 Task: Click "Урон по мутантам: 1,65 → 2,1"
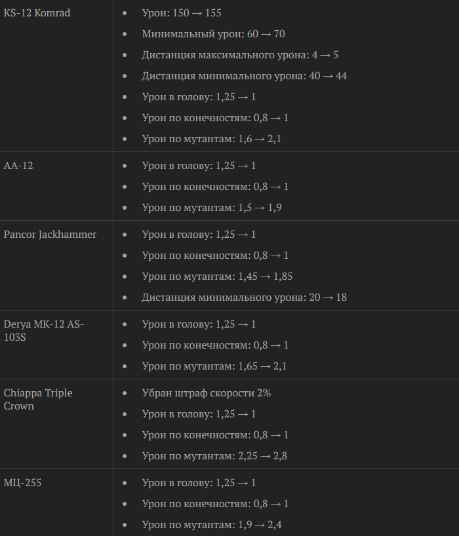(x=214, y=366)
